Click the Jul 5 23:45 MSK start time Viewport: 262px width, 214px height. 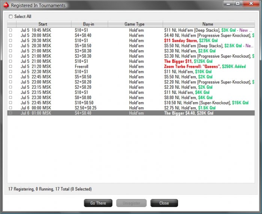[x=36, y=103]
